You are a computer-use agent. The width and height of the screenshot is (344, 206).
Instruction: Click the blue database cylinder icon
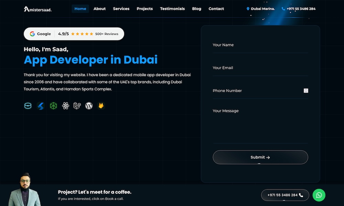28,106
